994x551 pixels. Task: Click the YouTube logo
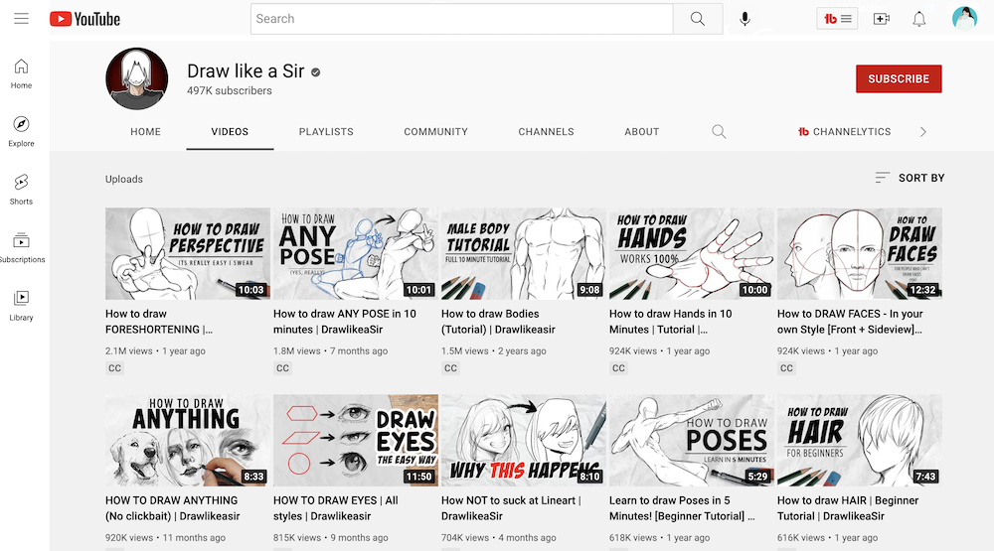coord(84,19)
